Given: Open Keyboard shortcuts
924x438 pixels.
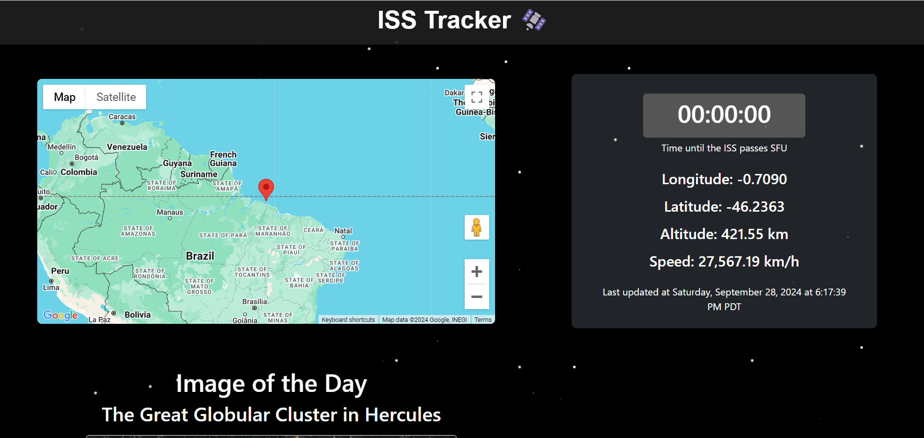Looking at the screenshot, I should pos(348,320).
